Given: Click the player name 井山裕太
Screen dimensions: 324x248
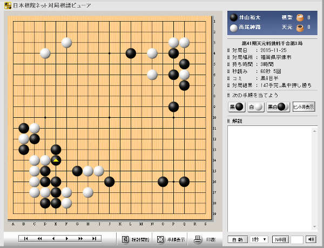Looking at the screenshot, I should (249, 18).
